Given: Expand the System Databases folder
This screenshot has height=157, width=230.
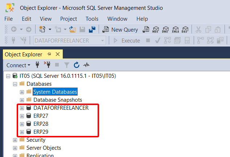Looking at the screenshot, I should click(x=22, y=92).
